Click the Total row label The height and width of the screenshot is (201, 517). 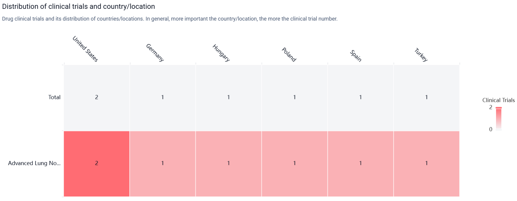point(54,97)
